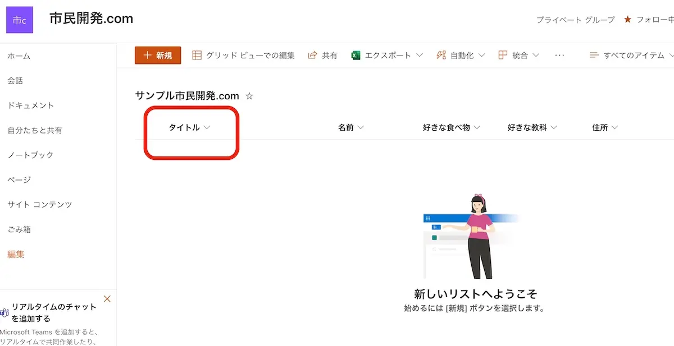This screenshot has height=346, width=674.
Task: Click the 編集 link in sidebar
Action: point(16,254)
